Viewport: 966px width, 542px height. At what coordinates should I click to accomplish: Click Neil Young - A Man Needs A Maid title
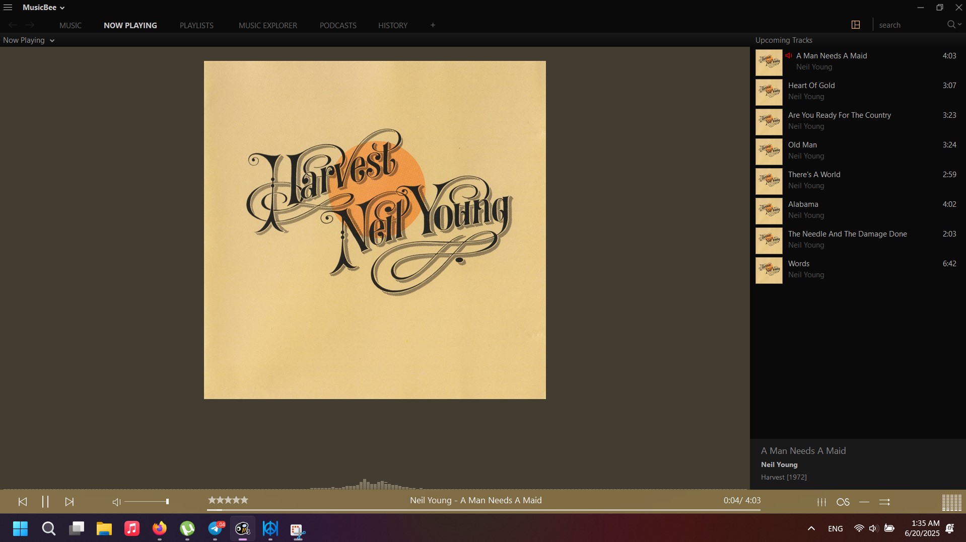pyautogui.click(x=475, y=500)
